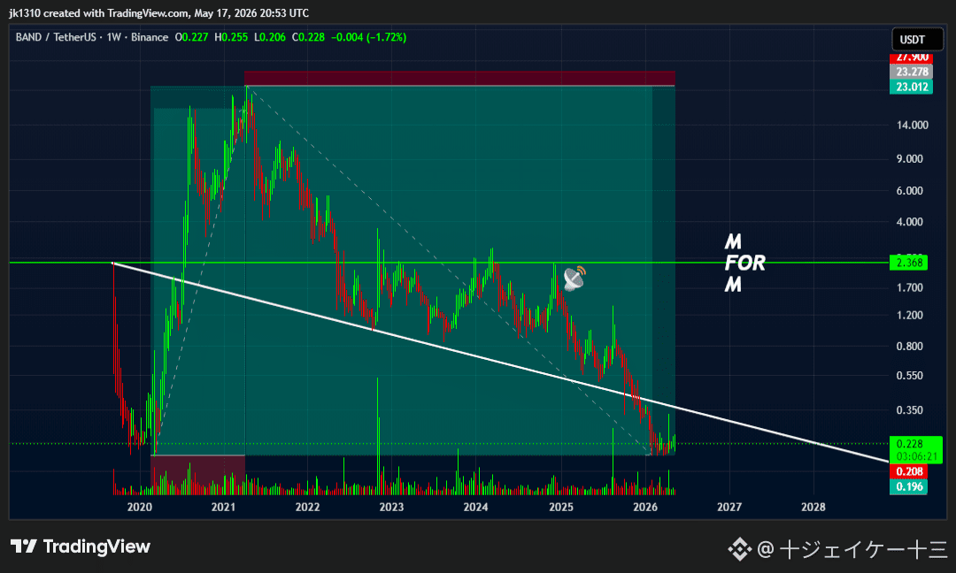Click the 0.350 price axis label

(910, 409)
